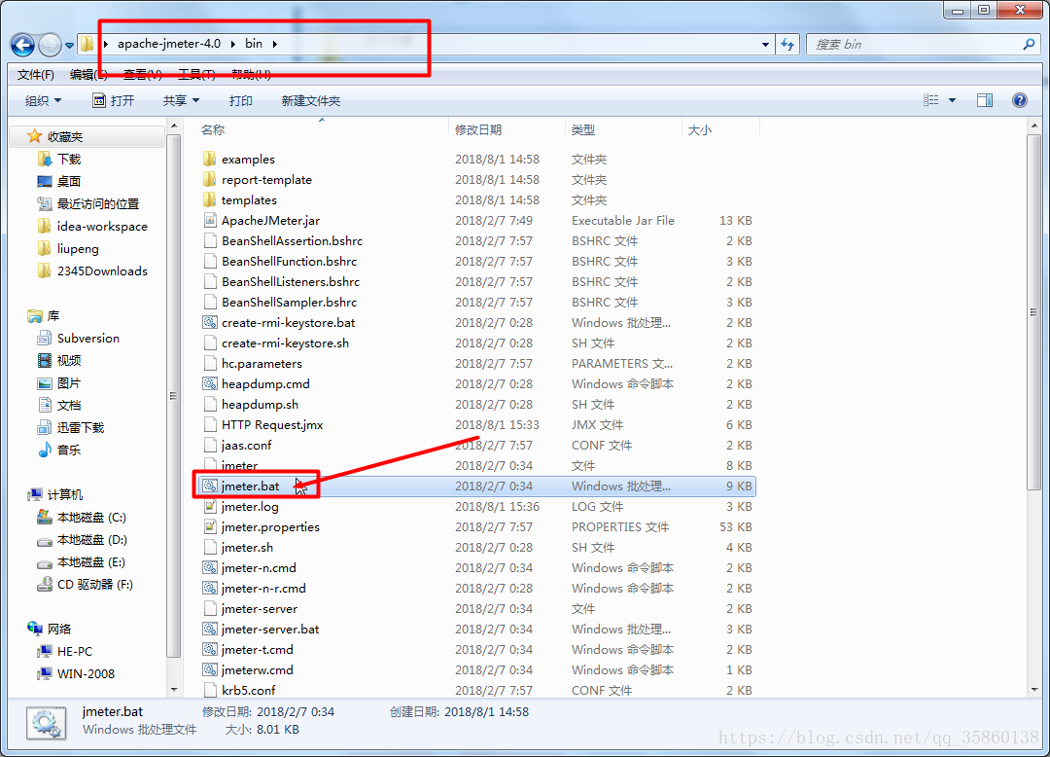The image size is (1050, 757).
Task: Click the refresh button beside the address bar
Action: pos(787,44)
